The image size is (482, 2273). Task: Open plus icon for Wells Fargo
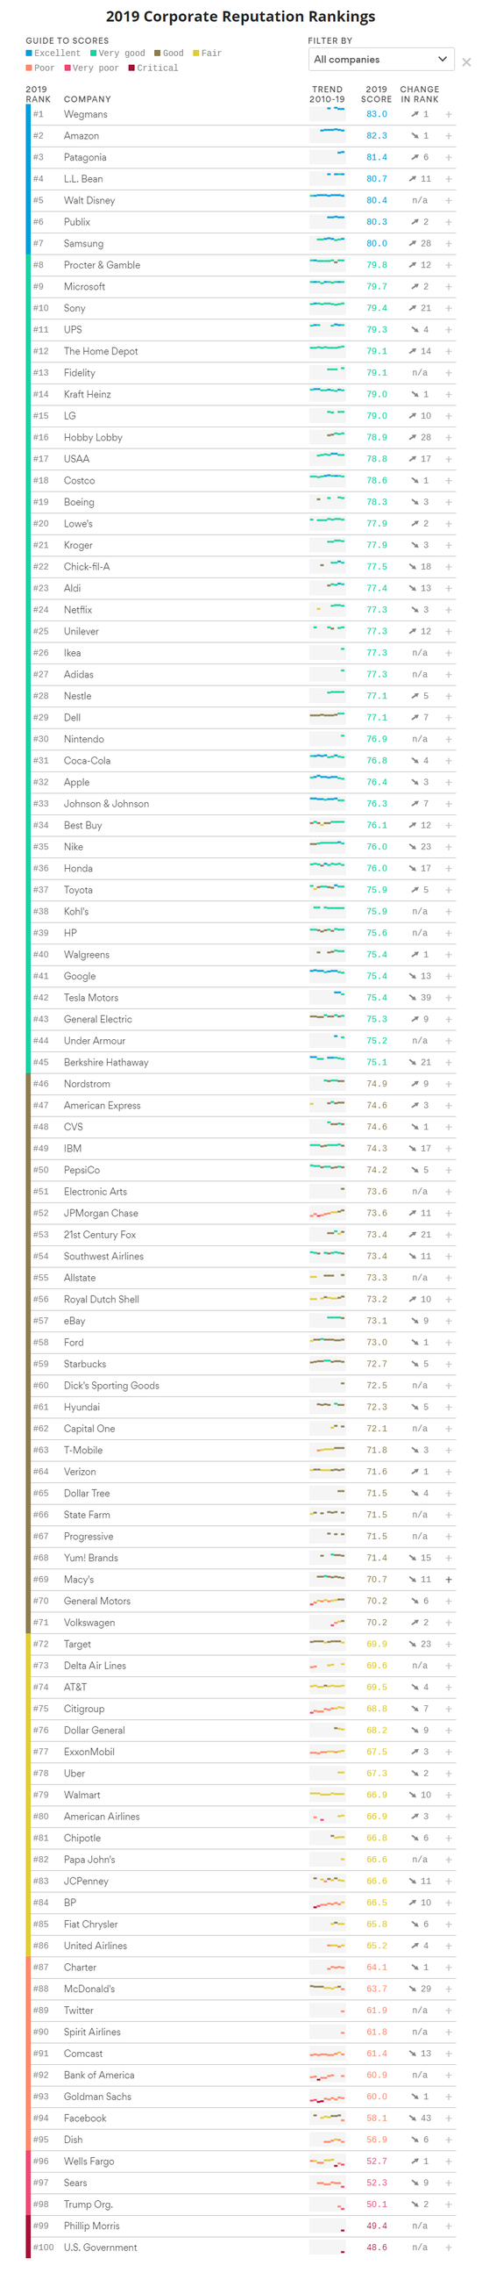(x=449, y=2161)
